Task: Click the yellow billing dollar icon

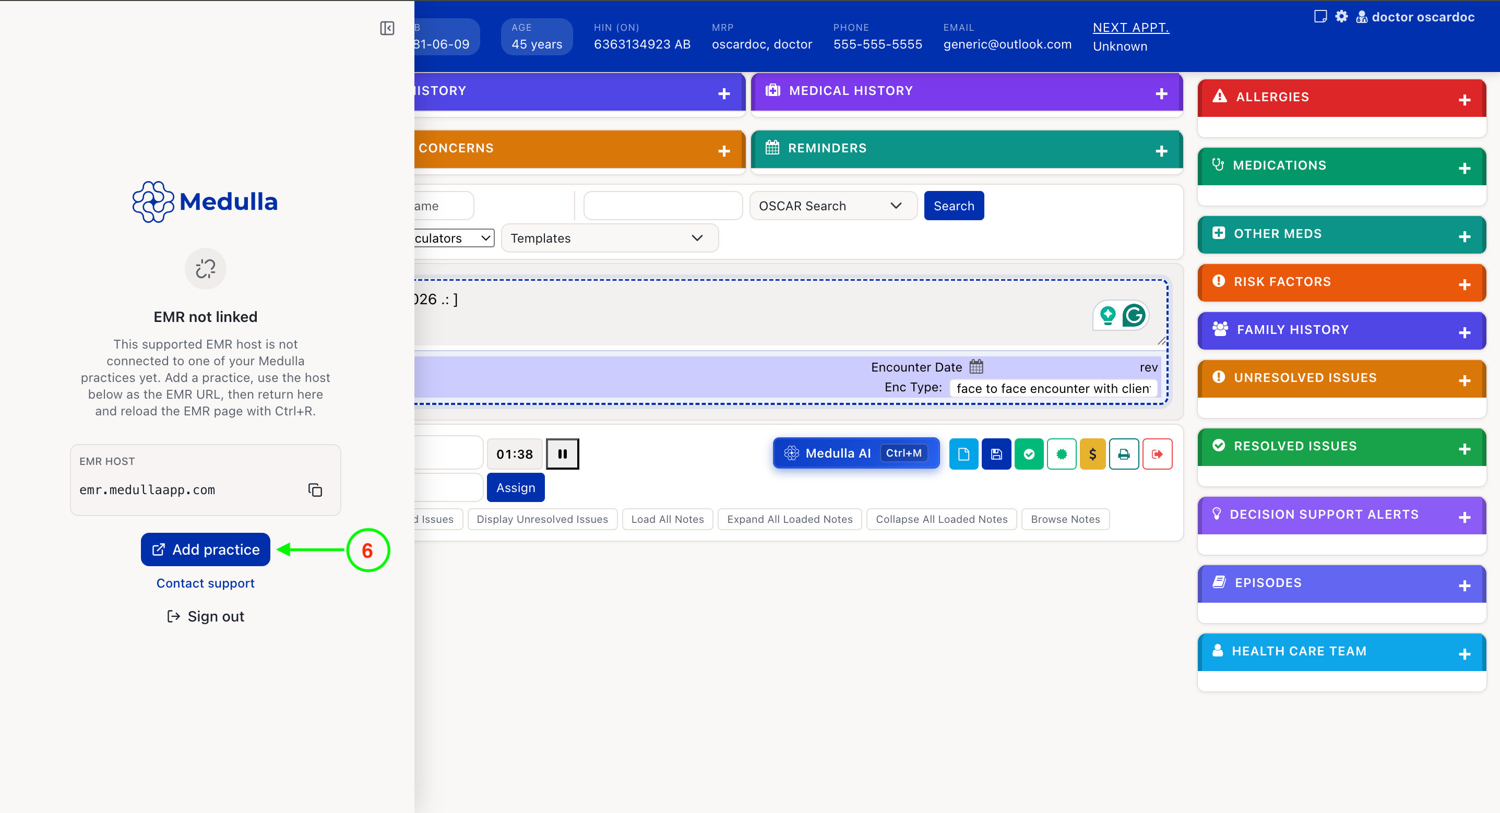Action: coord(1092,453)
